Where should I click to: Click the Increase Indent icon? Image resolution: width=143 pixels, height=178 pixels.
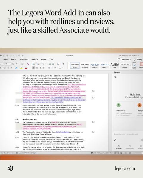coord(53,64)
